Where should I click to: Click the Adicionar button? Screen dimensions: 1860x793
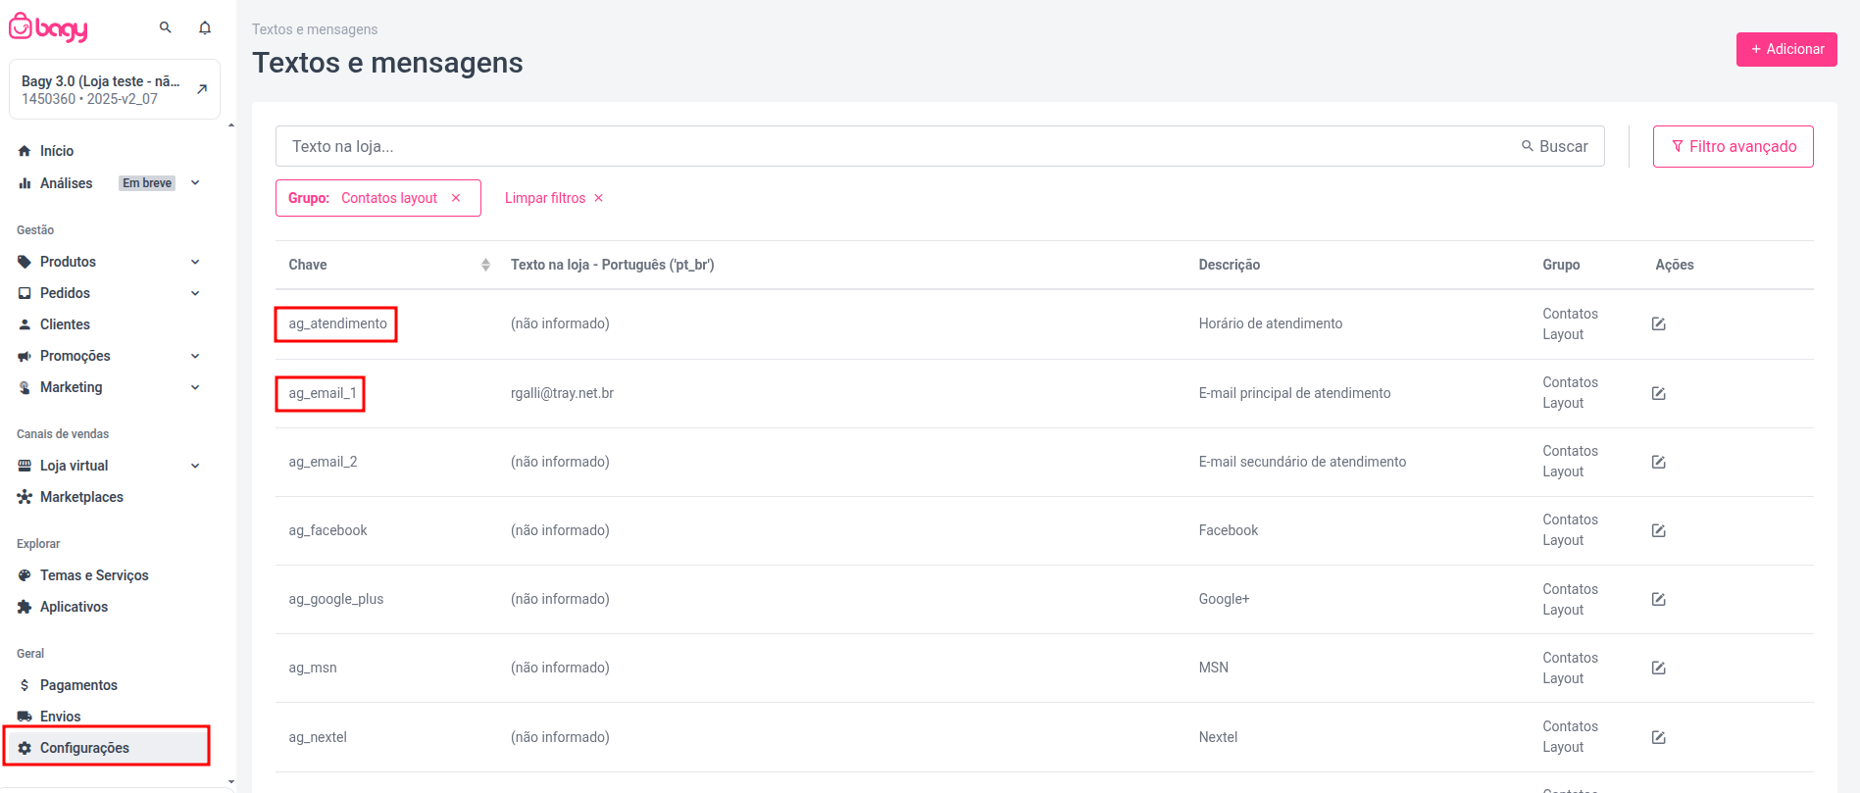(1785, 49)
